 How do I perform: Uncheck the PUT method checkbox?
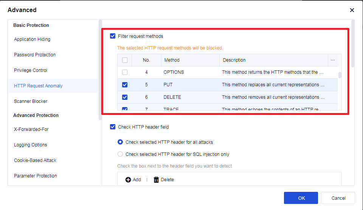(x=125, y=85)
